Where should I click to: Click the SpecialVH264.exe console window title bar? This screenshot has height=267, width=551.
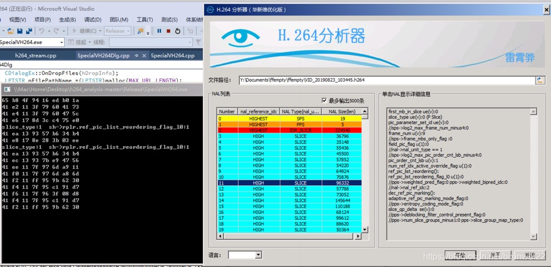[x=102, y=90]
